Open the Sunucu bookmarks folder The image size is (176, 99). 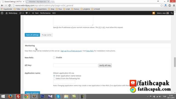click(75, 9)
